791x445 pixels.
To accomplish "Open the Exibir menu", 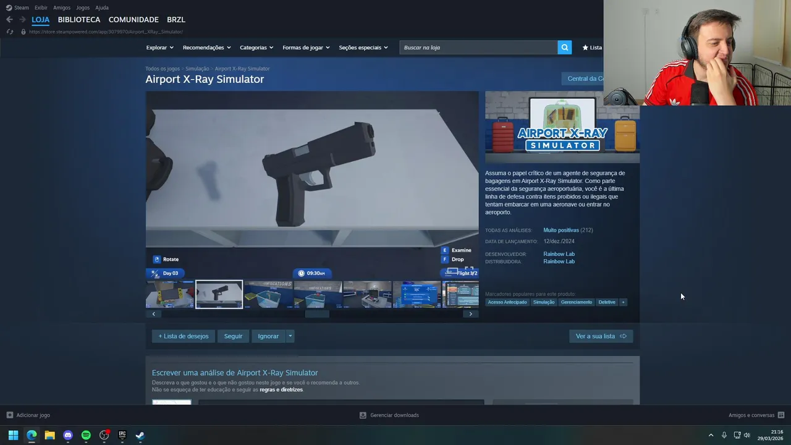I will 41,7.
